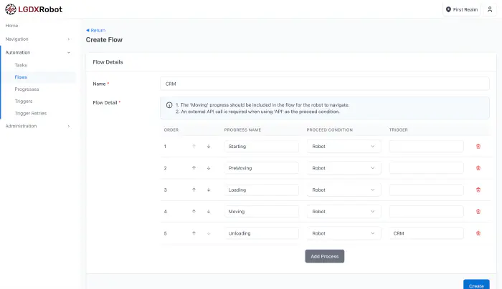Move Unloading row up with arrow
Viewport: 502px width, 289px height.
(194, 233)
